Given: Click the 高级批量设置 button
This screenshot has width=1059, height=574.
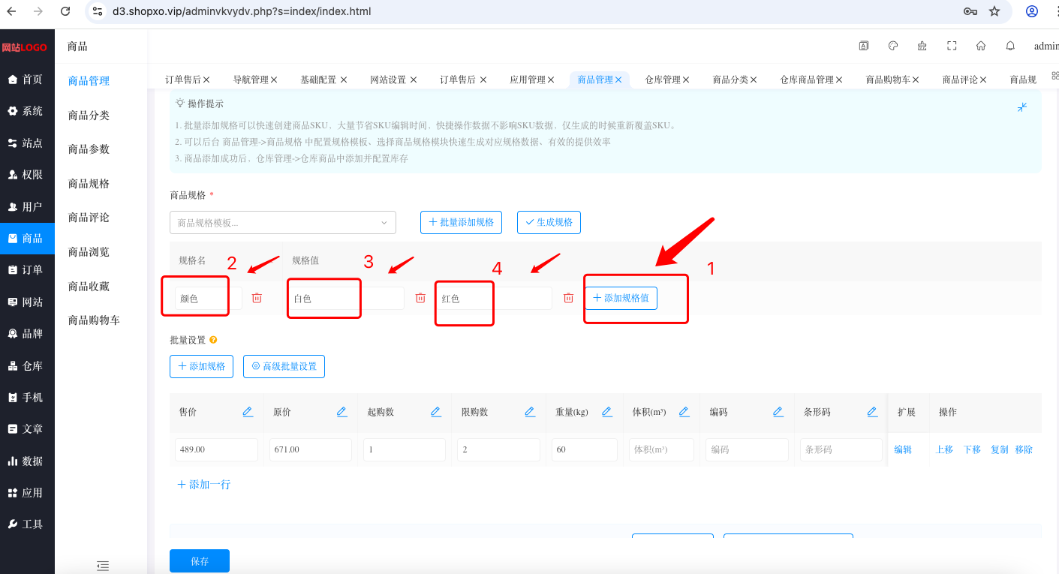Looking at the screenshot, I should coord(284,366).
